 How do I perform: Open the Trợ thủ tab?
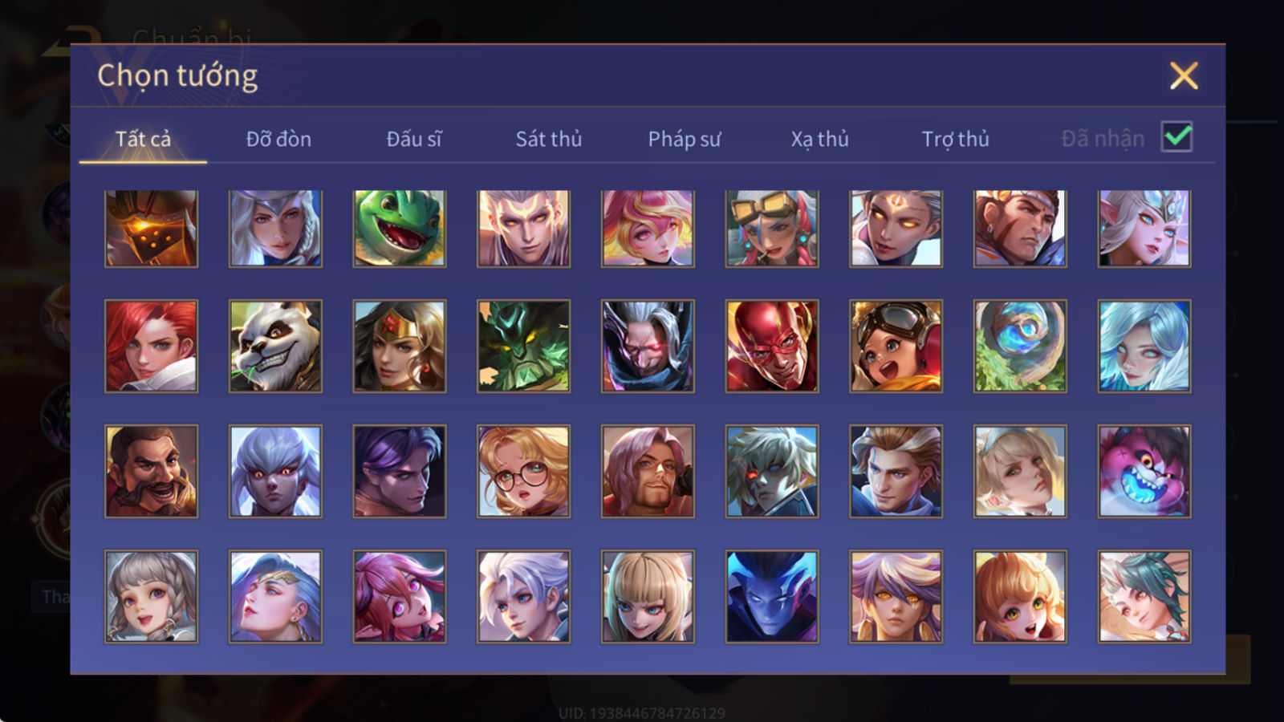point(955,139)
